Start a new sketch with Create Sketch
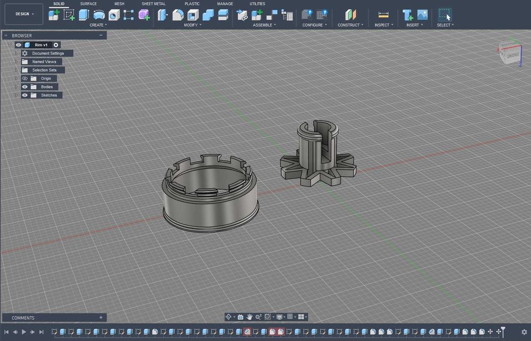The height and width of the screenshot is (341, 531). coord(69,15)
